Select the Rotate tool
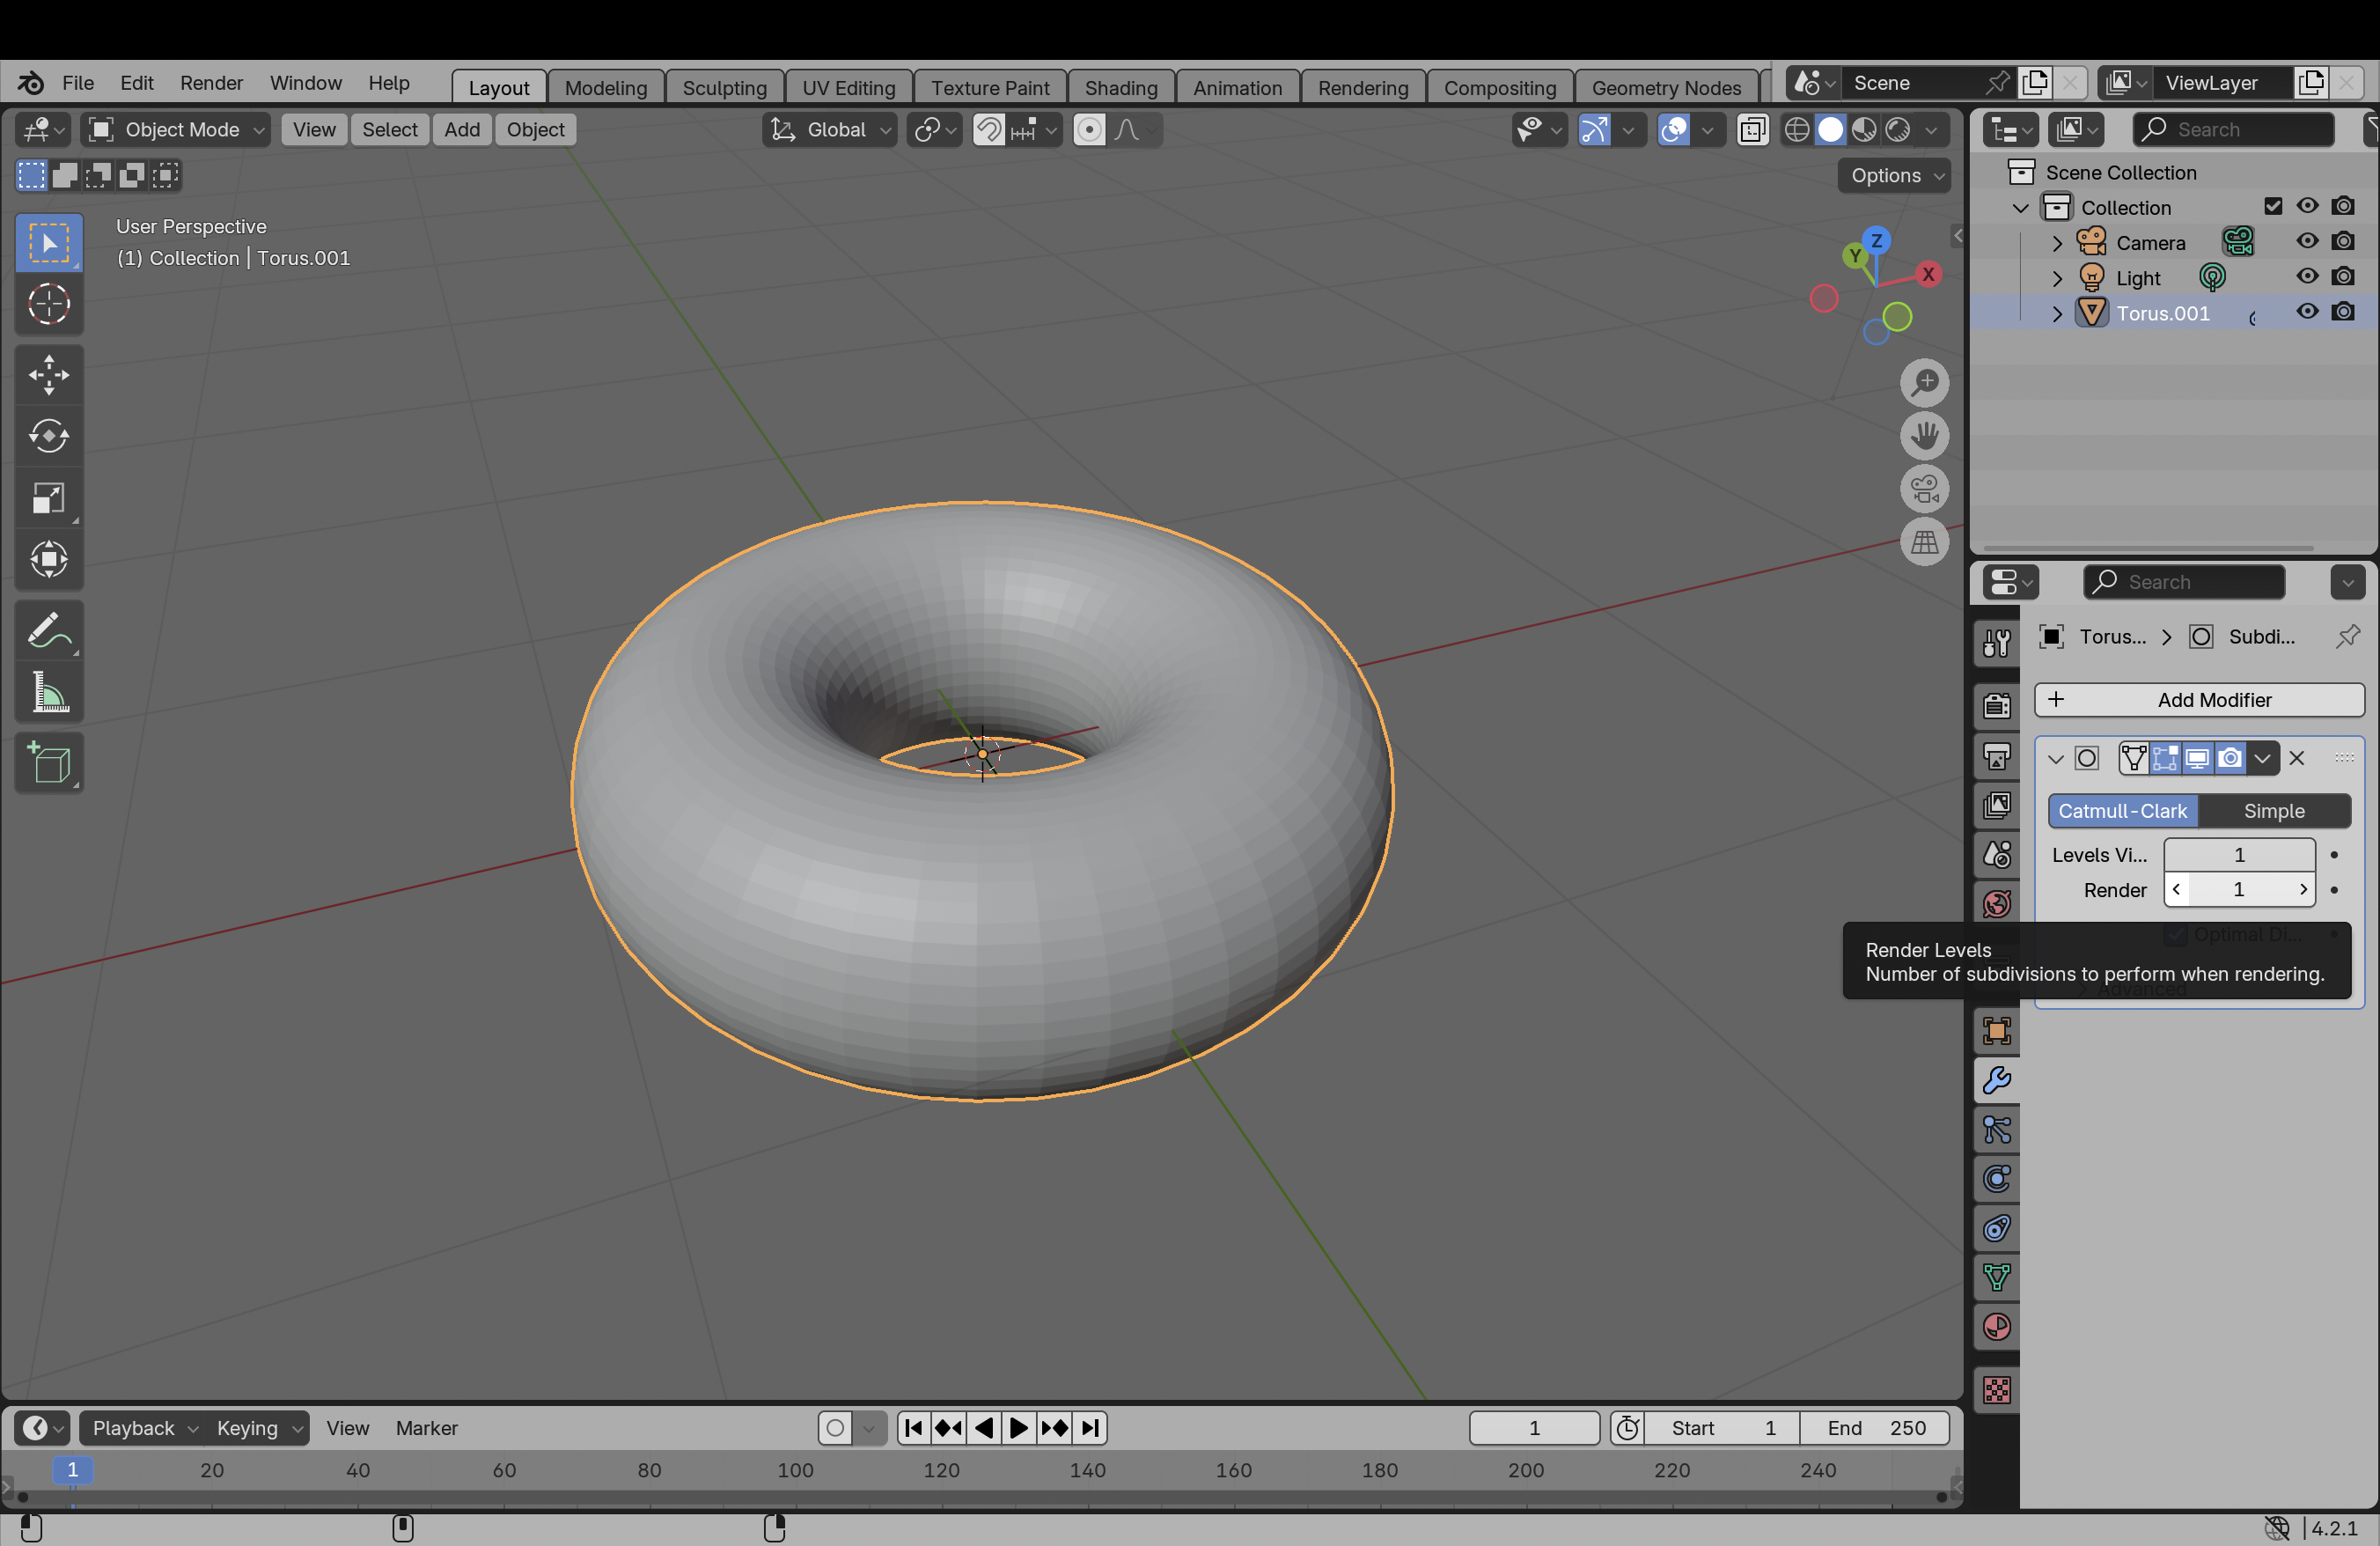Viewport: 2380px width, 1546px height. [x=48, y=436]
